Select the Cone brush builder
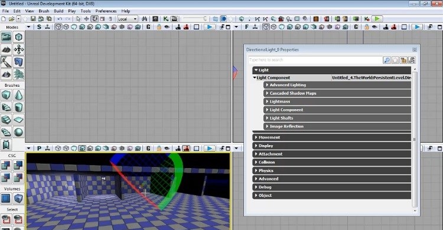 point(18,95)
